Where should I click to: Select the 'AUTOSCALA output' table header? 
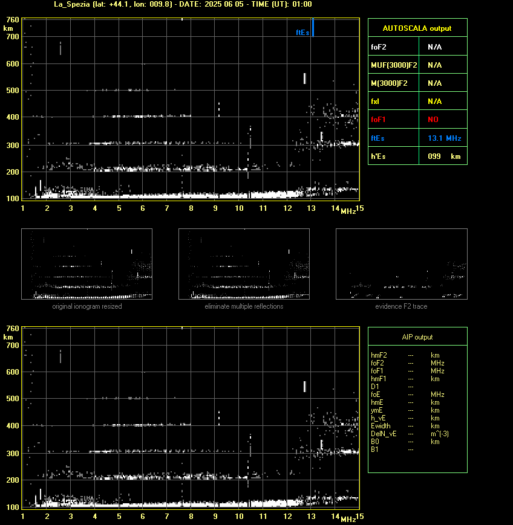[x=417, y=28]
